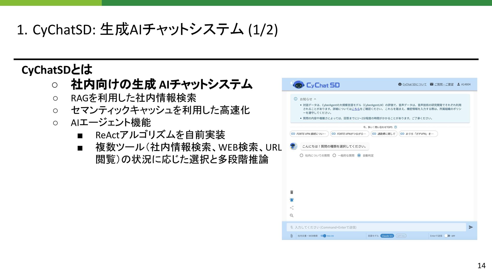Click the slide title CyChatSD: 生成AIチャットシステム
The image size is (492, 277).
tap(138, 29)
